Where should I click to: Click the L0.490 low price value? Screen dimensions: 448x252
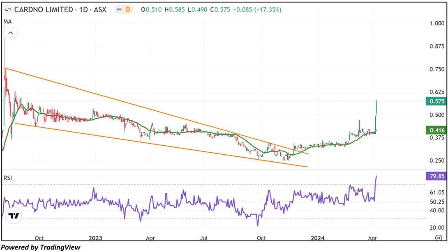(x=197, y=10)
